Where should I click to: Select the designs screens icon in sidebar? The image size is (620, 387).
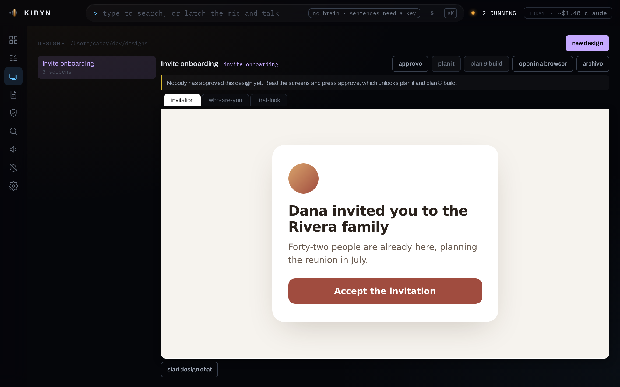pos(13,76)
